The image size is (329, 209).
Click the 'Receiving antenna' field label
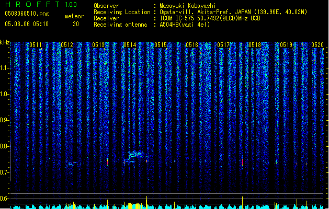click(120, 25)
